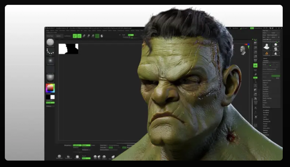The height and width of the screenshot is (167, 290).
Task: Click the half-shaded sphere icon on top shelf
Action: point(102,36)
